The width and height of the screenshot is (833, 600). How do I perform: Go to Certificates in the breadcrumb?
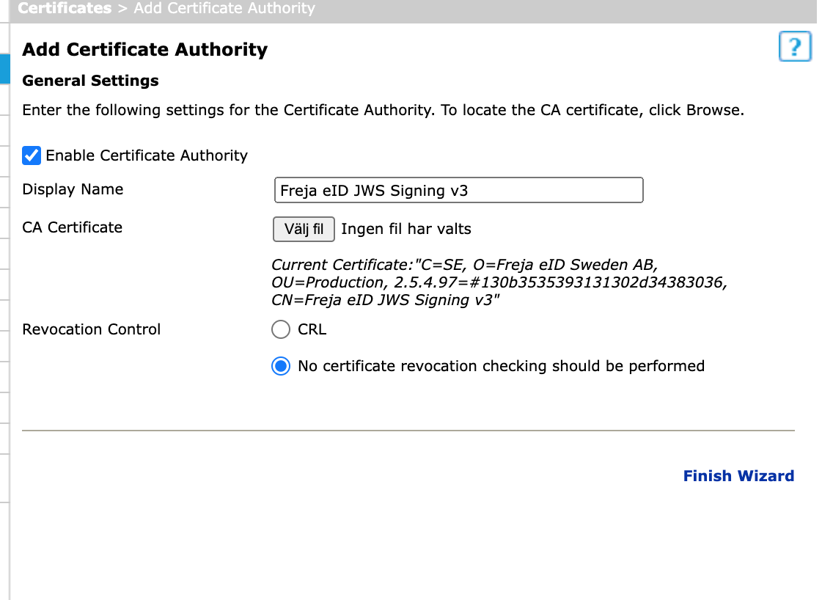tap(65, 9)
